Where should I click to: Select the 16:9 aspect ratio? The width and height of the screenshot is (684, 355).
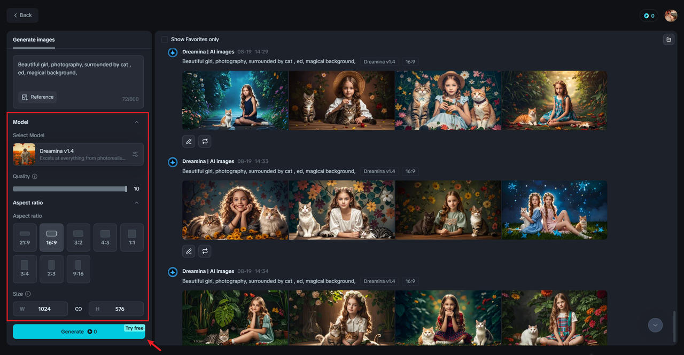pos(51,238)
